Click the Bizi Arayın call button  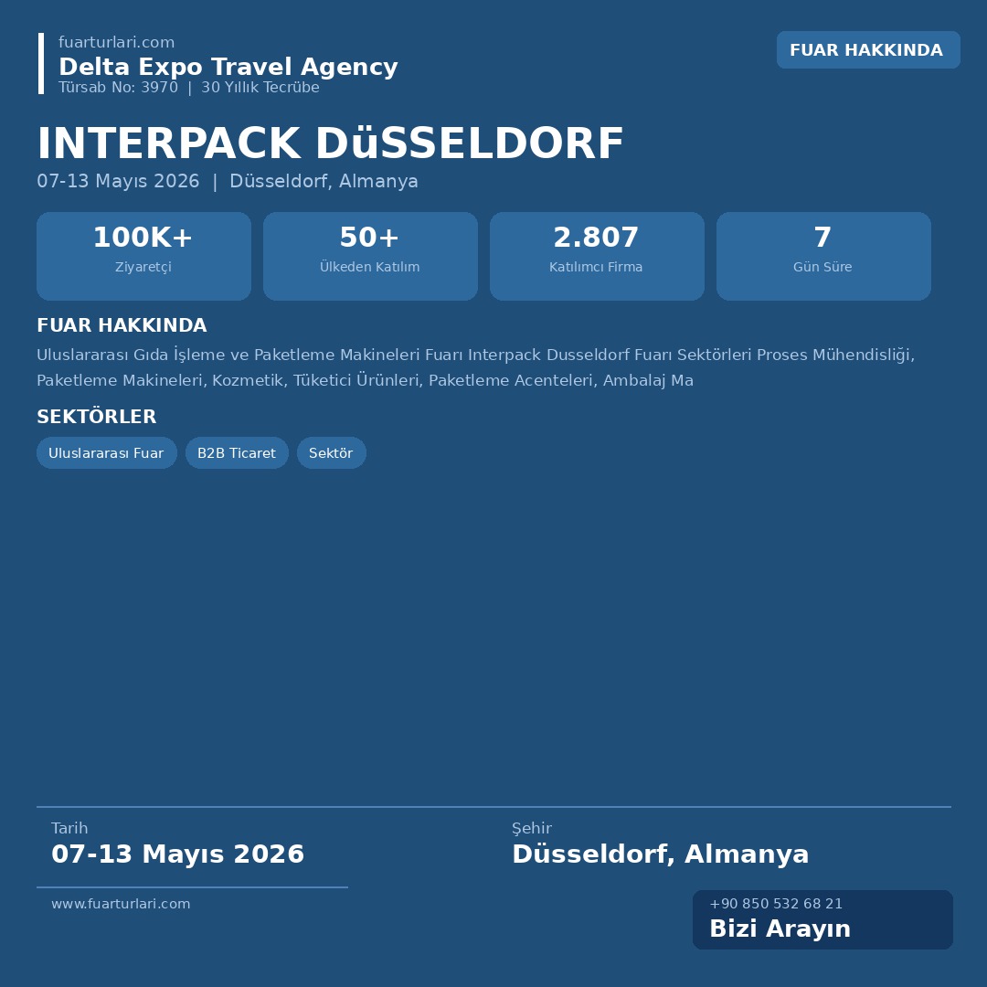tap(822, 919)
